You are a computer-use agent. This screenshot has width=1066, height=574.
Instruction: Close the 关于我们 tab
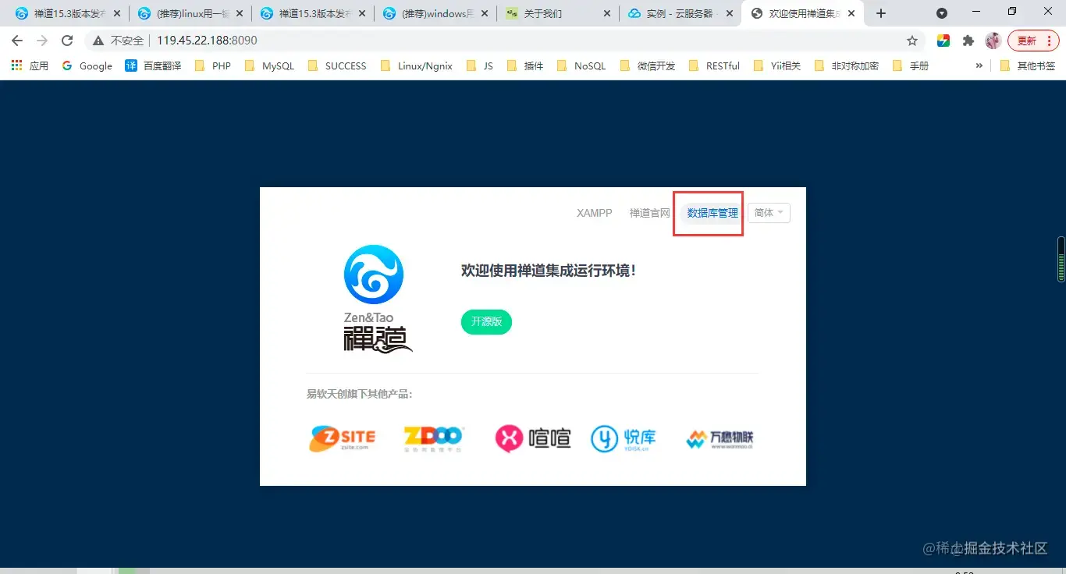pyautogui.click(x=606, y=13)
